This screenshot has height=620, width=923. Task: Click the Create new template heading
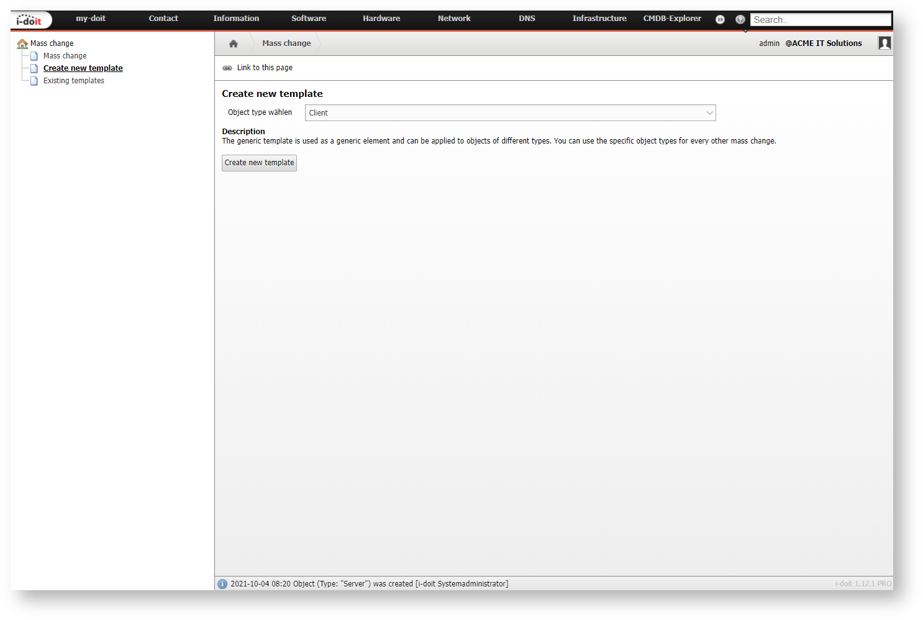(x=272, y=94)
